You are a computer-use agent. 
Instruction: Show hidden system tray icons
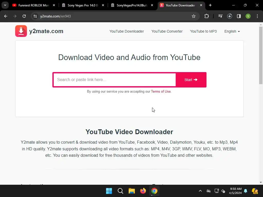click(200, 191)
